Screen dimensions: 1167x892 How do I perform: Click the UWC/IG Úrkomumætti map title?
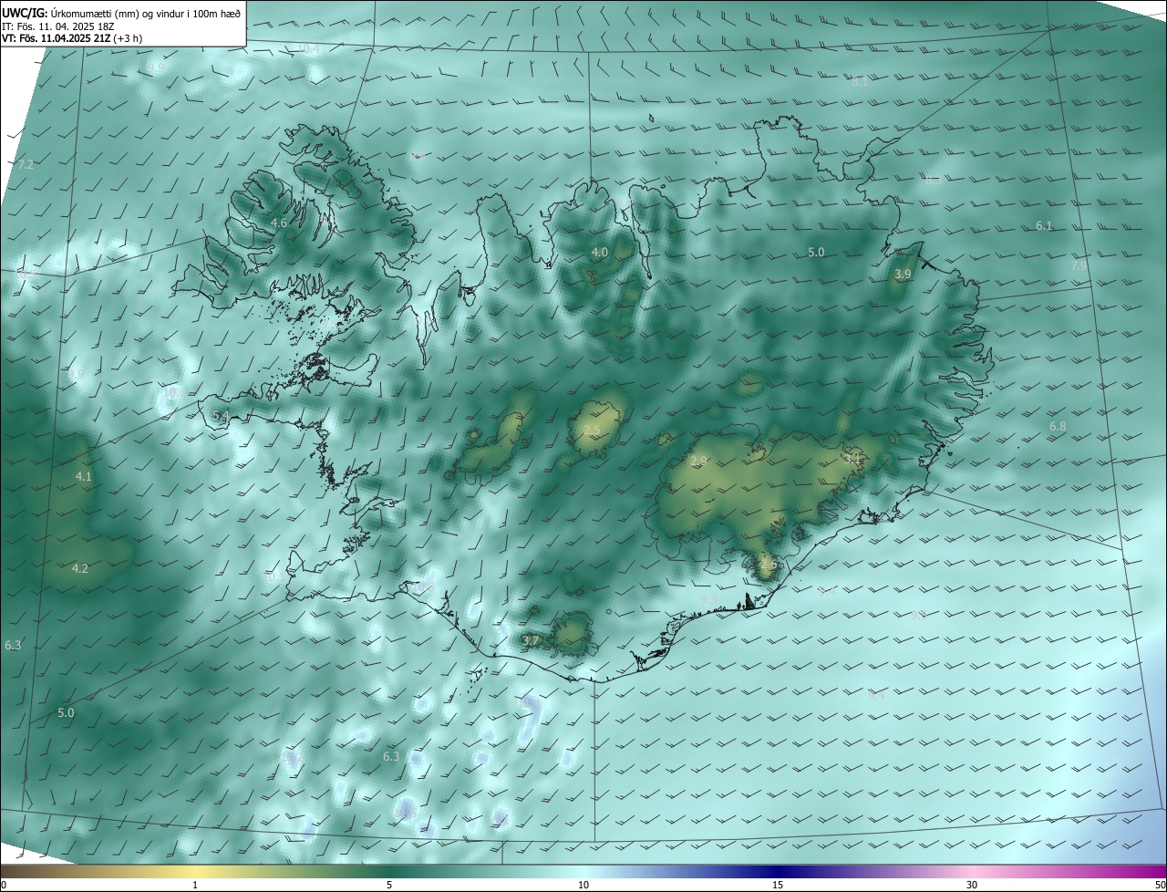[x=121, y=13]
